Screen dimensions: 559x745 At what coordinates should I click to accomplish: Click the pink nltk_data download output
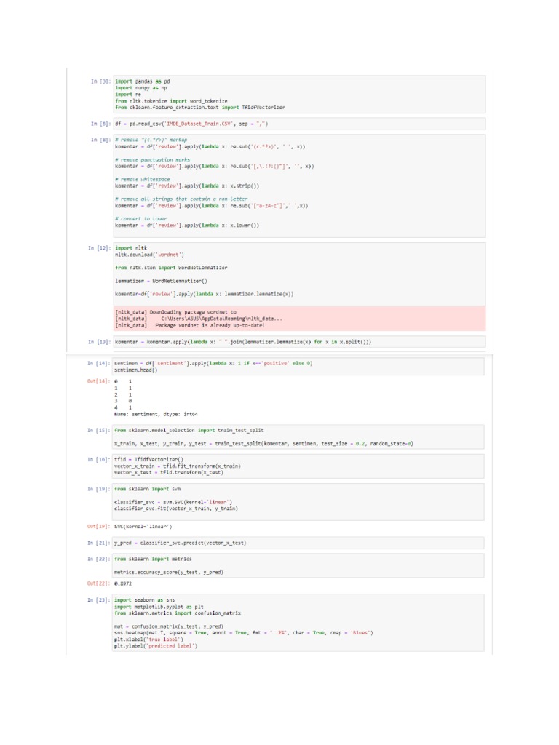click(299, 319)
